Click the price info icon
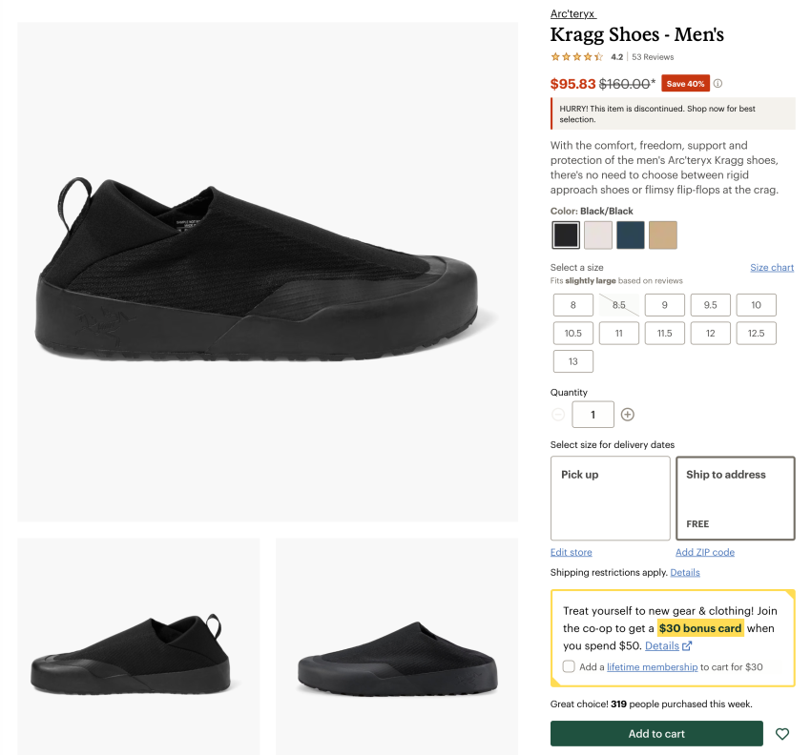The height and width of the screenshot is (755, 811). pyautogui.click(x=718, y=84)
